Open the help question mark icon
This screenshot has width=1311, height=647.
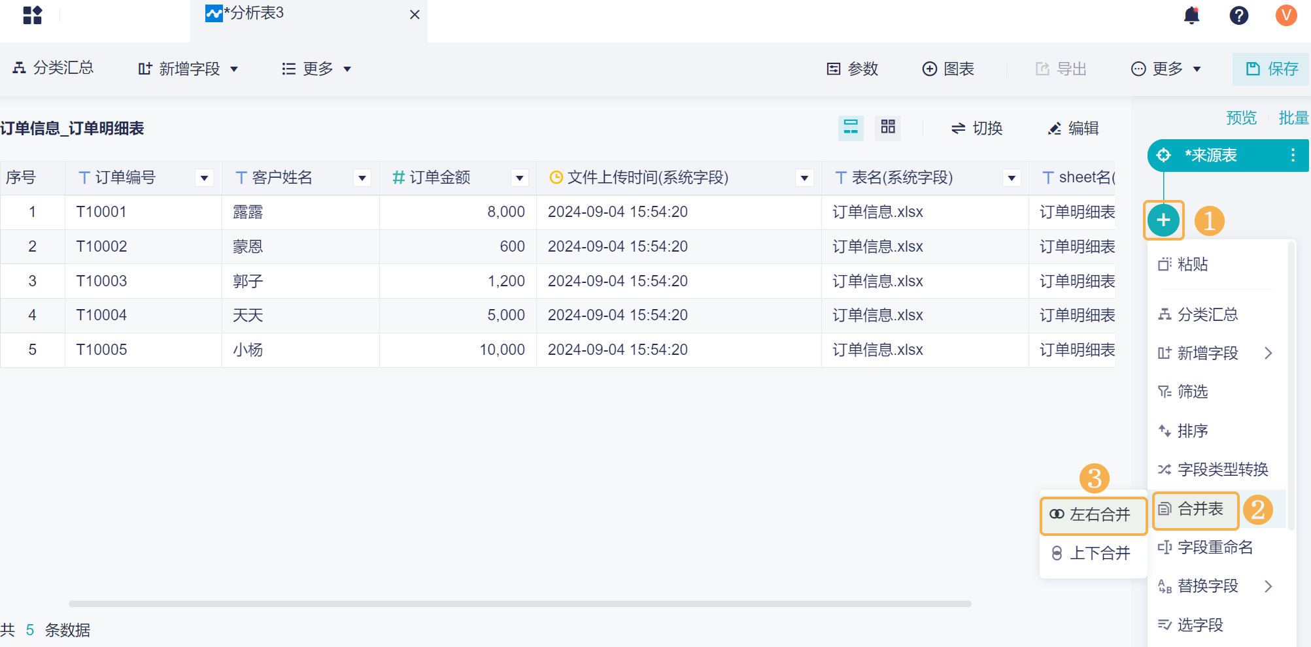pyautogui.click(x=1238, y=15)
